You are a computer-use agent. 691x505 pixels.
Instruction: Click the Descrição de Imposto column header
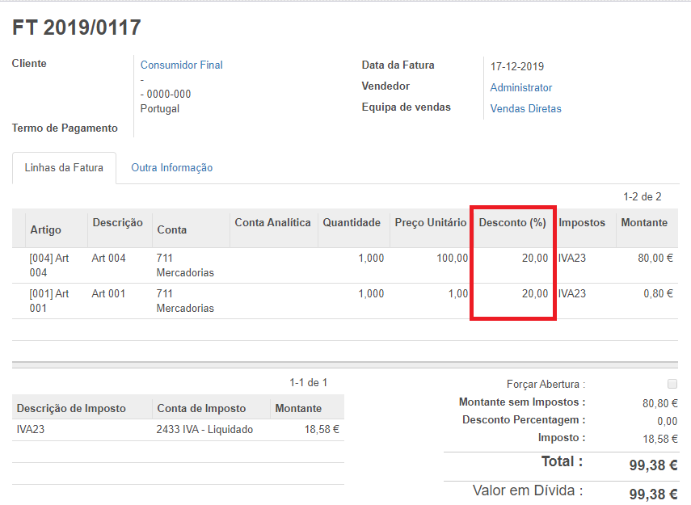[72, 408]
